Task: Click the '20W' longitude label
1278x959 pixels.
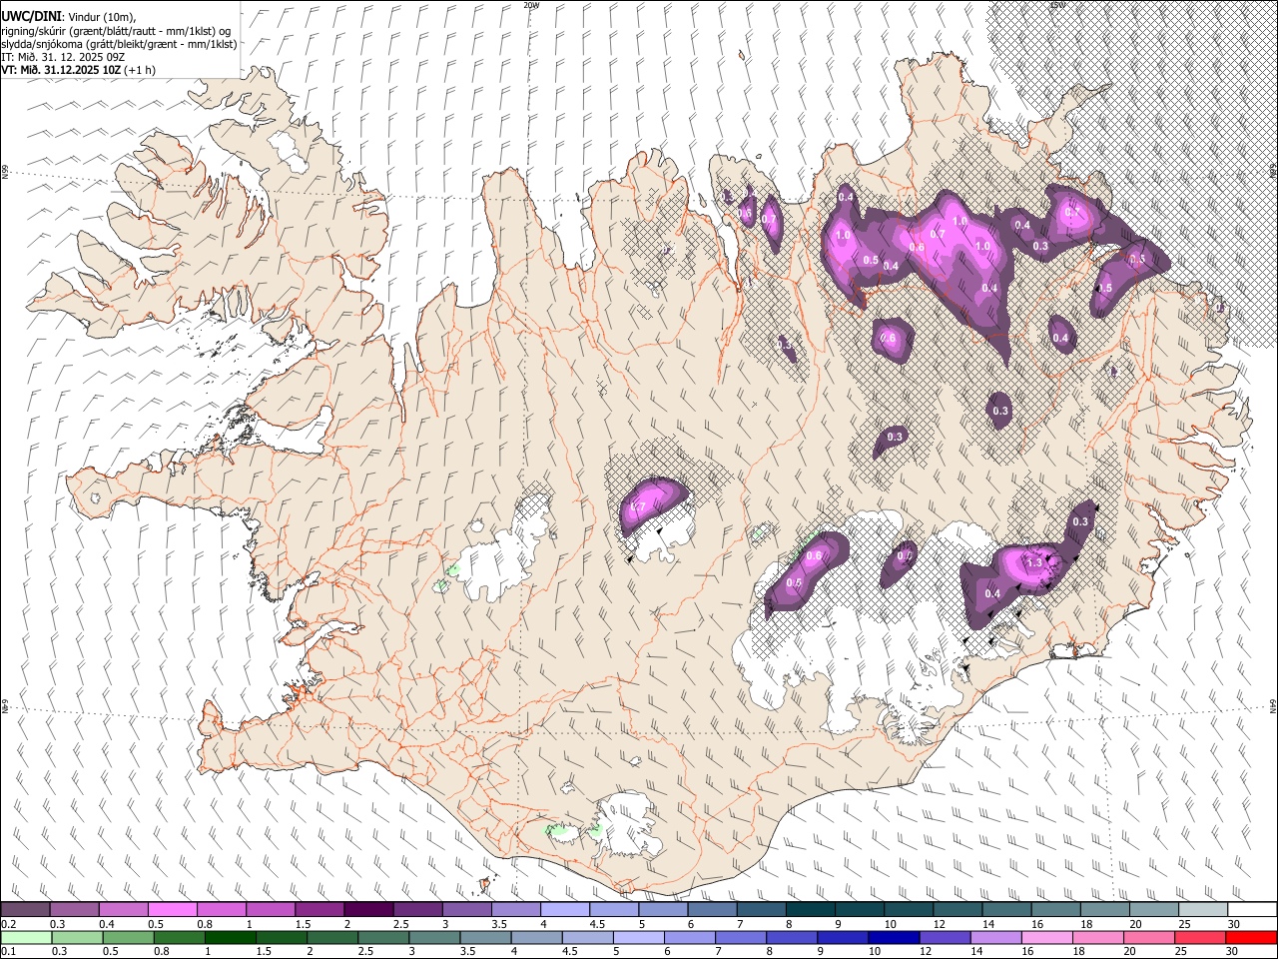Action: [x=531, y=5]
